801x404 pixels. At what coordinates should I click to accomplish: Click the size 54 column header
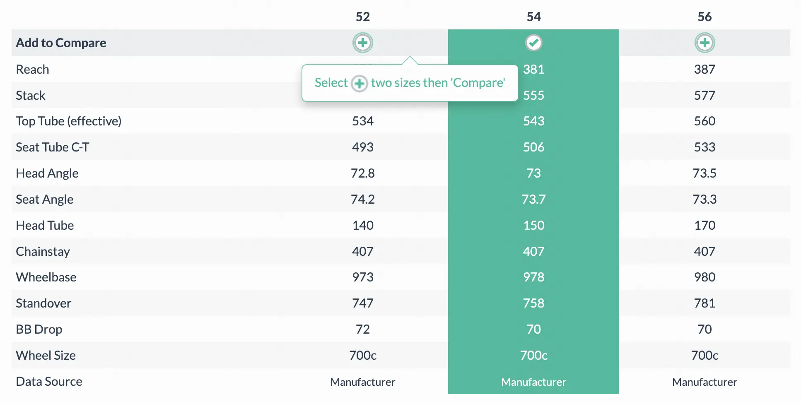click(533, 17)
